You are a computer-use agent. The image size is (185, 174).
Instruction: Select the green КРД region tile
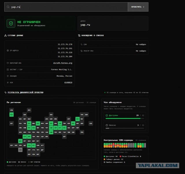point(29,145)
